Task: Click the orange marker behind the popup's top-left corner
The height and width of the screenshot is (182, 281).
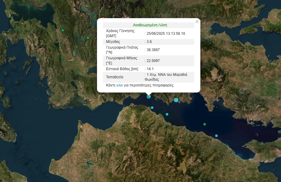Action: pyautogui.click(x=103, y=18)
